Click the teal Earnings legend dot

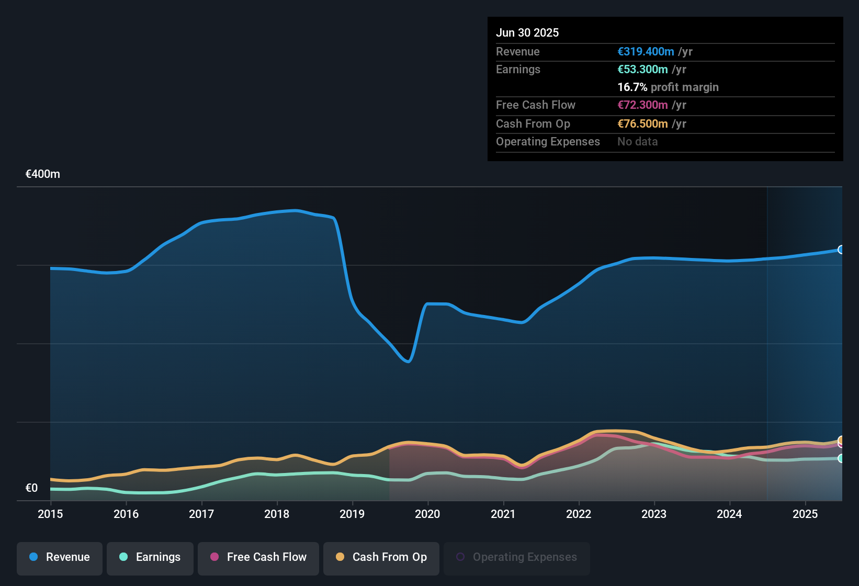(123, 557)
